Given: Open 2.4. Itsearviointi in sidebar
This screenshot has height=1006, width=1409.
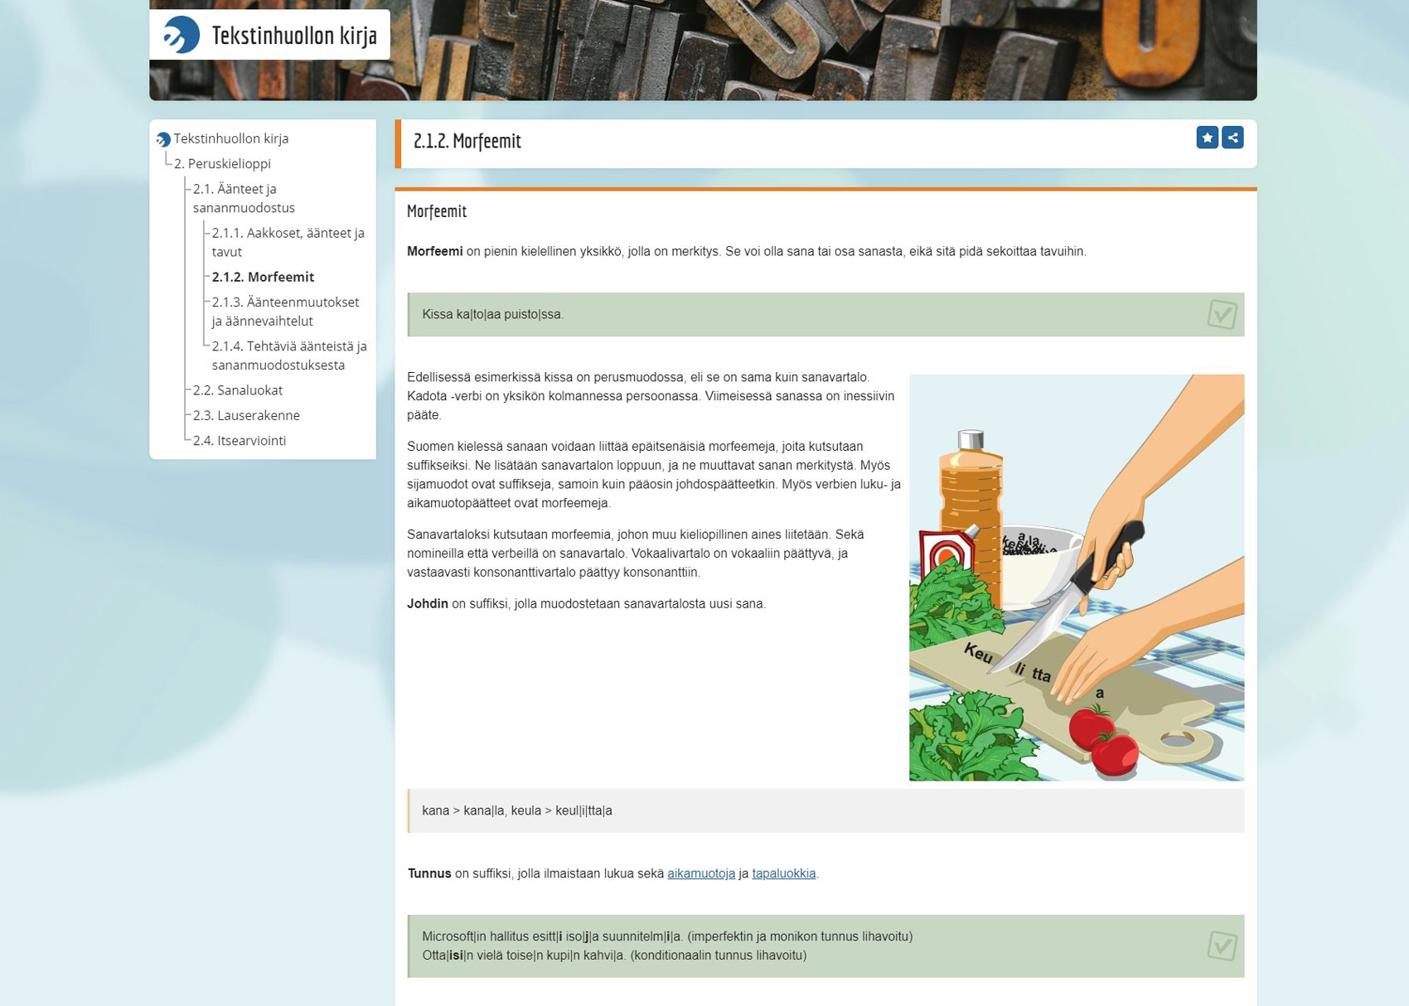Looking at the screenshot, I should tap(240, 441).
